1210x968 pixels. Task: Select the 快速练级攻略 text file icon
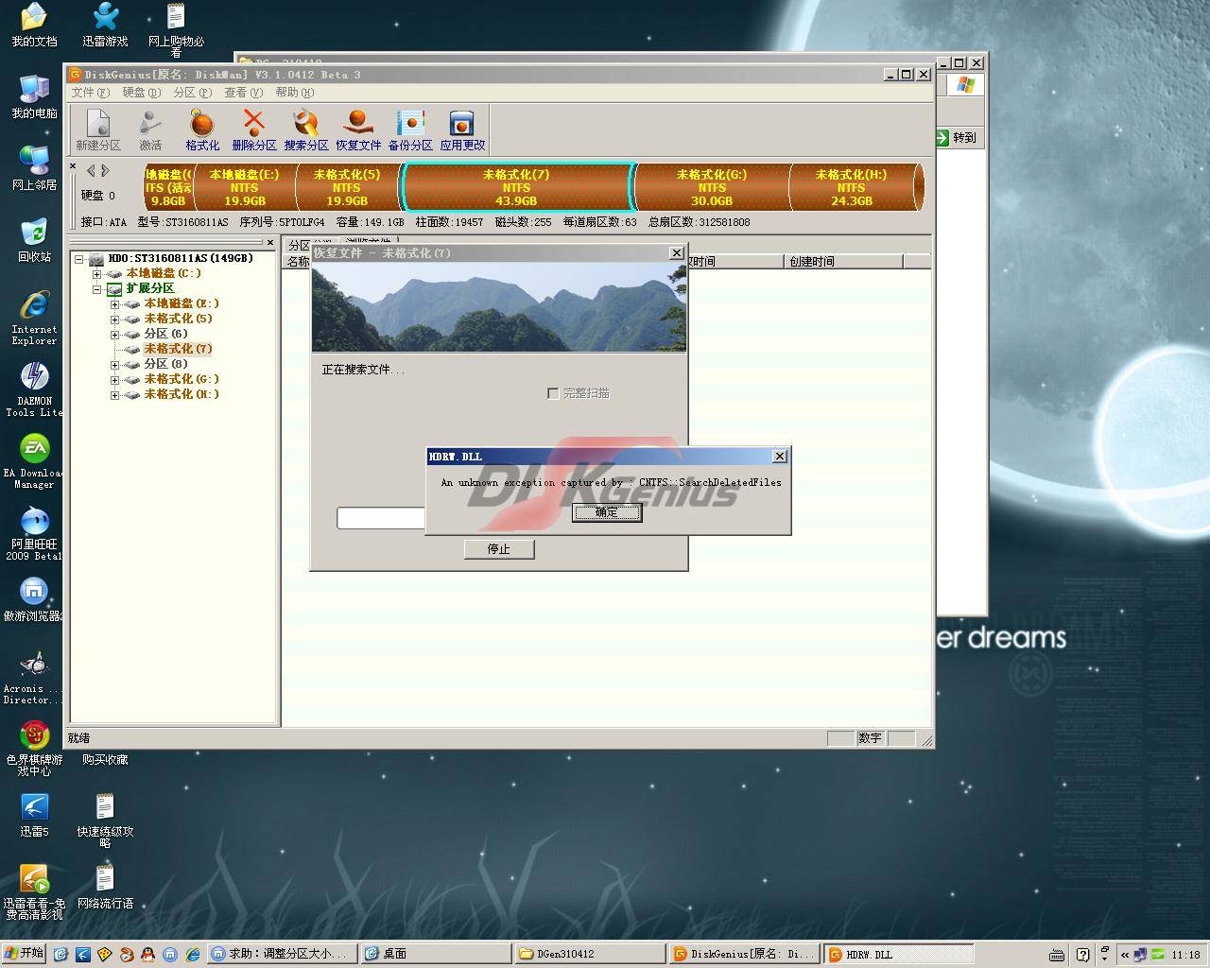pyautogui.click(x=105, y=821)
